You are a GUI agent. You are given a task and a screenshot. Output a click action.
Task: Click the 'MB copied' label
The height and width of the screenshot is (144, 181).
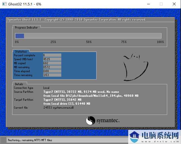(x=20, y=63)
